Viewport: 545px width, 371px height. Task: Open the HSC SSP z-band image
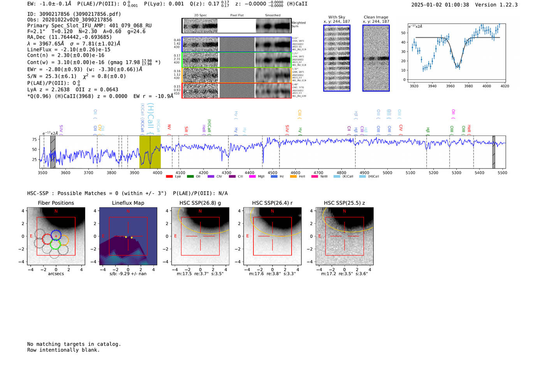click(x=344, y=236)
